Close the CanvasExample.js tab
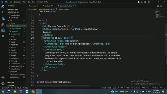The height and width of the screenshot is (94, 167). pyautogui.click(x=75, y=6)
